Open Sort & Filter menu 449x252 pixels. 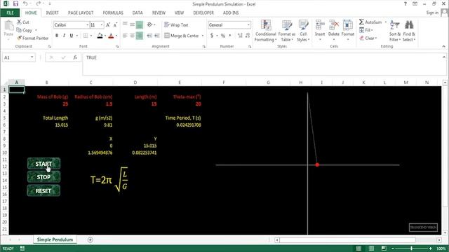click(394, 31)
